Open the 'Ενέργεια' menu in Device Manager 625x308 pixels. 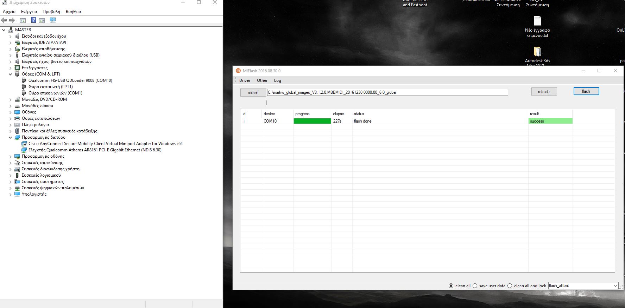(x=29, y=12)
